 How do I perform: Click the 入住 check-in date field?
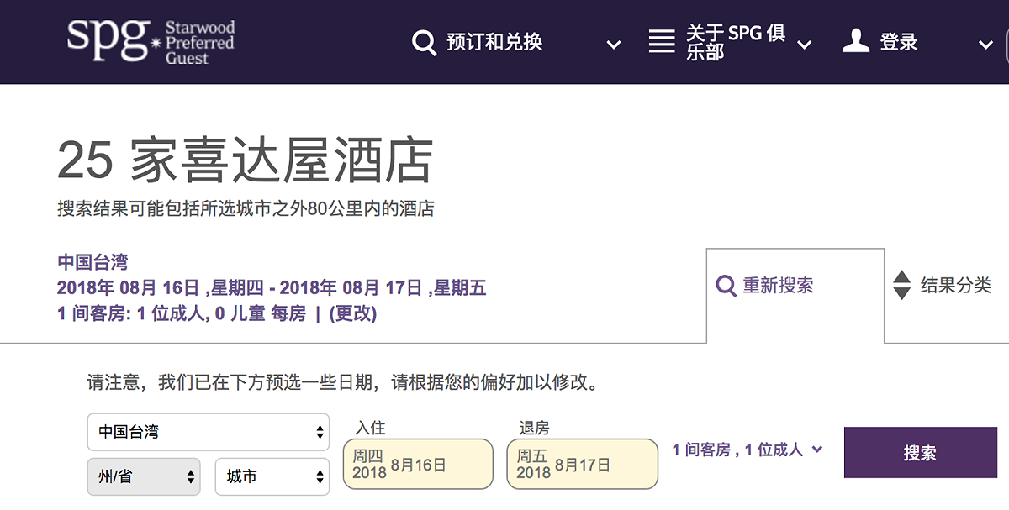(x=418, y=464)
